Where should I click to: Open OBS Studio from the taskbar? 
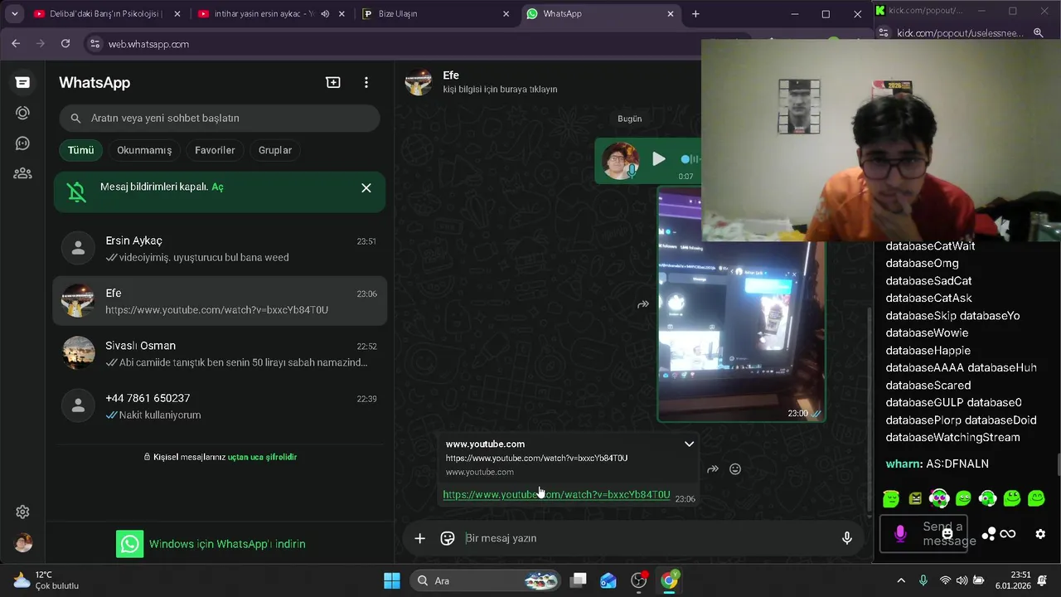click(639, 580)
